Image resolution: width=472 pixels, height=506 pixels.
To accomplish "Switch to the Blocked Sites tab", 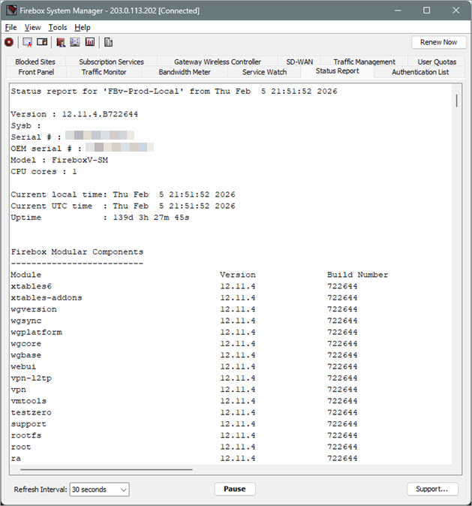I will pyautogui.click(x=35, y=62).
